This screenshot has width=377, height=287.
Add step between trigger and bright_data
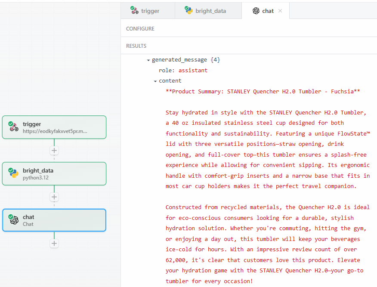point(54,151)
